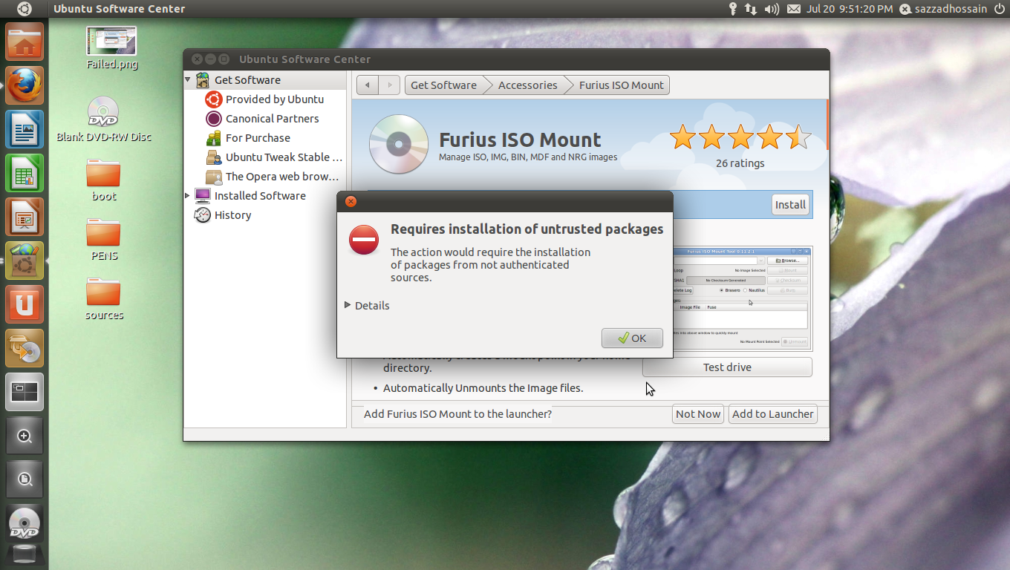Select Provided by Ubuntu source

(274, 99)
